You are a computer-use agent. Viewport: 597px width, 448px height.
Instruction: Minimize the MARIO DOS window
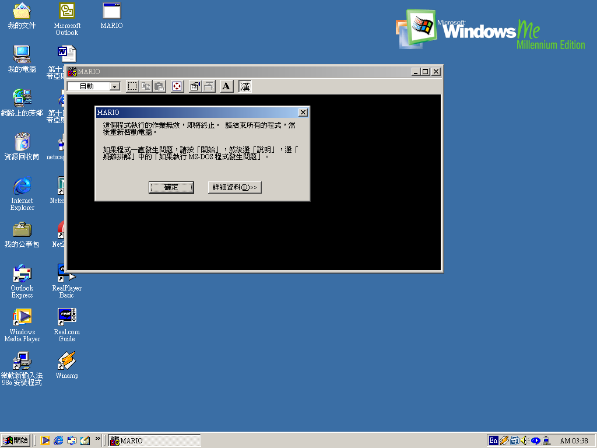tap(416, 72)
